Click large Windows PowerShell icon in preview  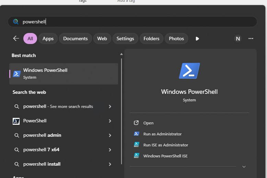(189, 71)
